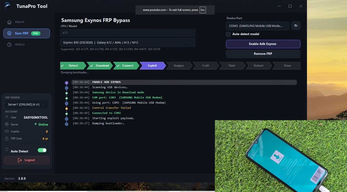Click the Enable Adb Exynos button
This screenshot has height=192, width=347.
pos(263,44)
